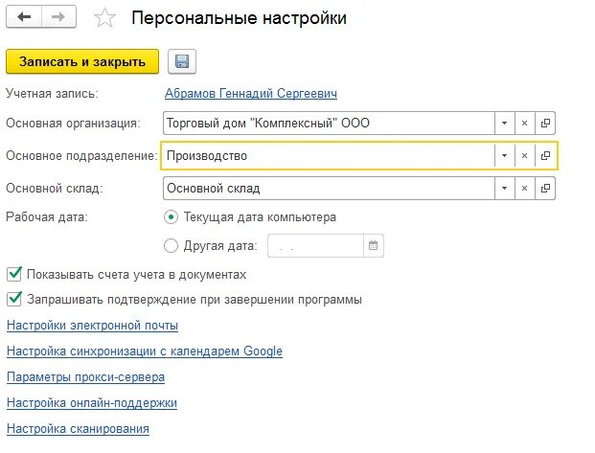595x453 pixels.
Task: Expand the Основная организация dropdown list
Action: [x=504, y=123]
